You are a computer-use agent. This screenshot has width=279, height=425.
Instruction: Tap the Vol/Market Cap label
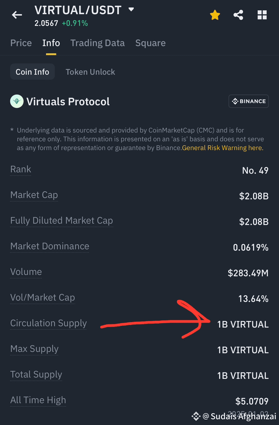(x=42, y=297)
